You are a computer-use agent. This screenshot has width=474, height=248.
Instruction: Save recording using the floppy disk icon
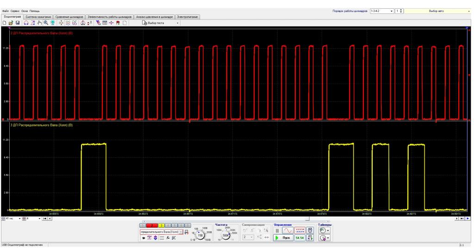coord(18,23)
